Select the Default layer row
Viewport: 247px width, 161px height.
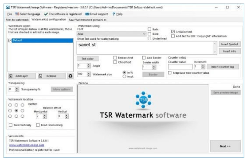click(40, 41)
